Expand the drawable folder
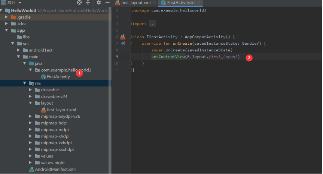 click(x=30, y=90)
